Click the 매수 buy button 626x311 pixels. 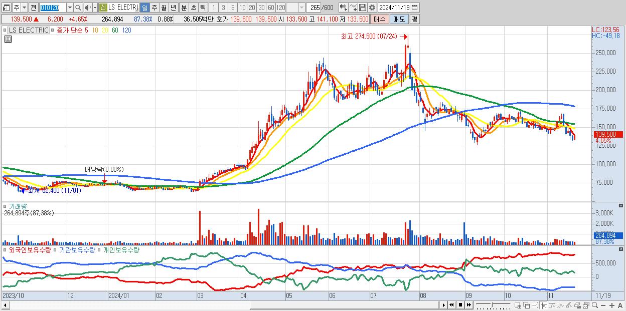(380, 19)
